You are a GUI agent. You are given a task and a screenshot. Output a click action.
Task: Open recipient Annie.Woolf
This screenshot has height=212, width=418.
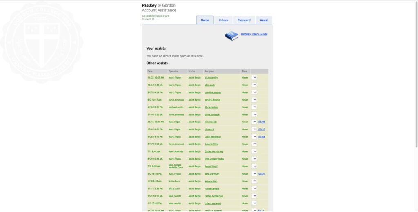pyautogui.click(x=211, y=166)
